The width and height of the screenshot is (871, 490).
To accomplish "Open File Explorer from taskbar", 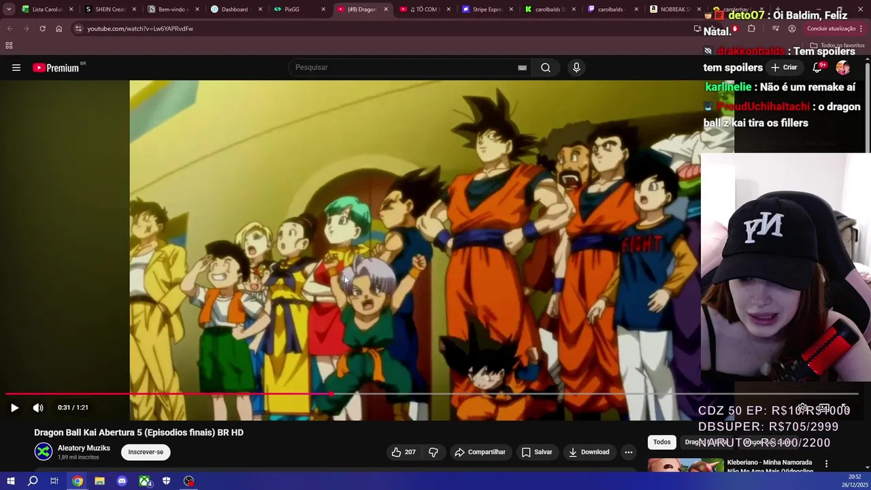I will point(99,481).
